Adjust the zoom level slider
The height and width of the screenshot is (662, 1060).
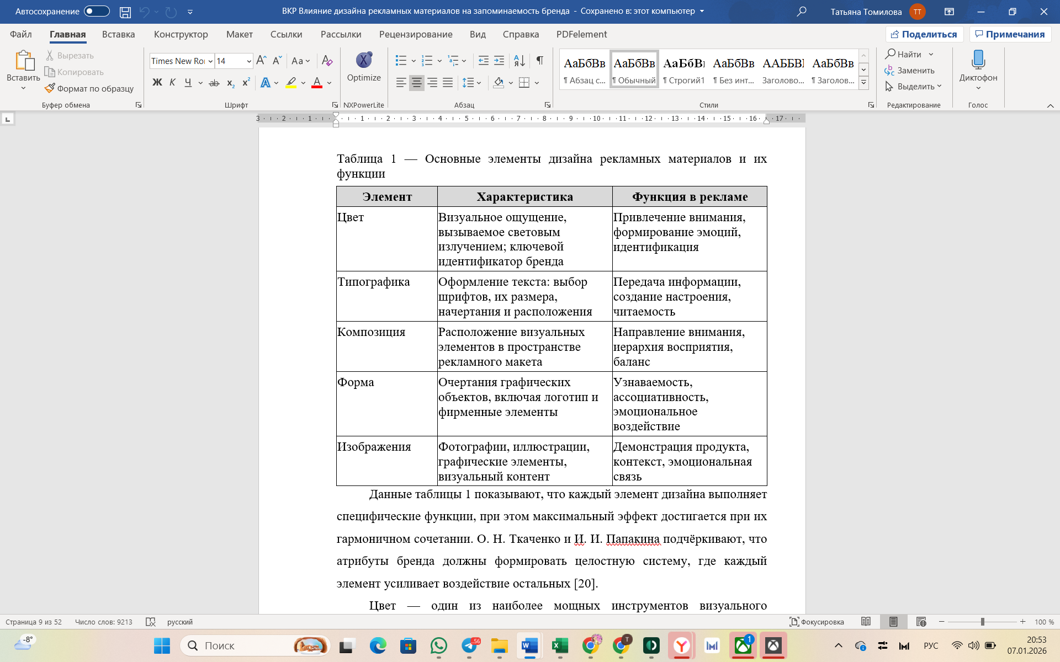(982, 622)
